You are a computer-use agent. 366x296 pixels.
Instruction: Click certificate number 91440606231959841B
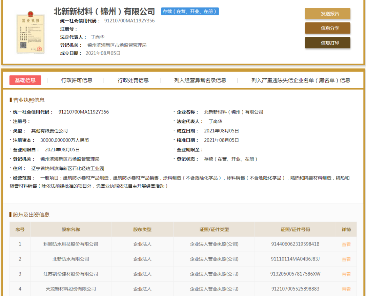[295, 244]
